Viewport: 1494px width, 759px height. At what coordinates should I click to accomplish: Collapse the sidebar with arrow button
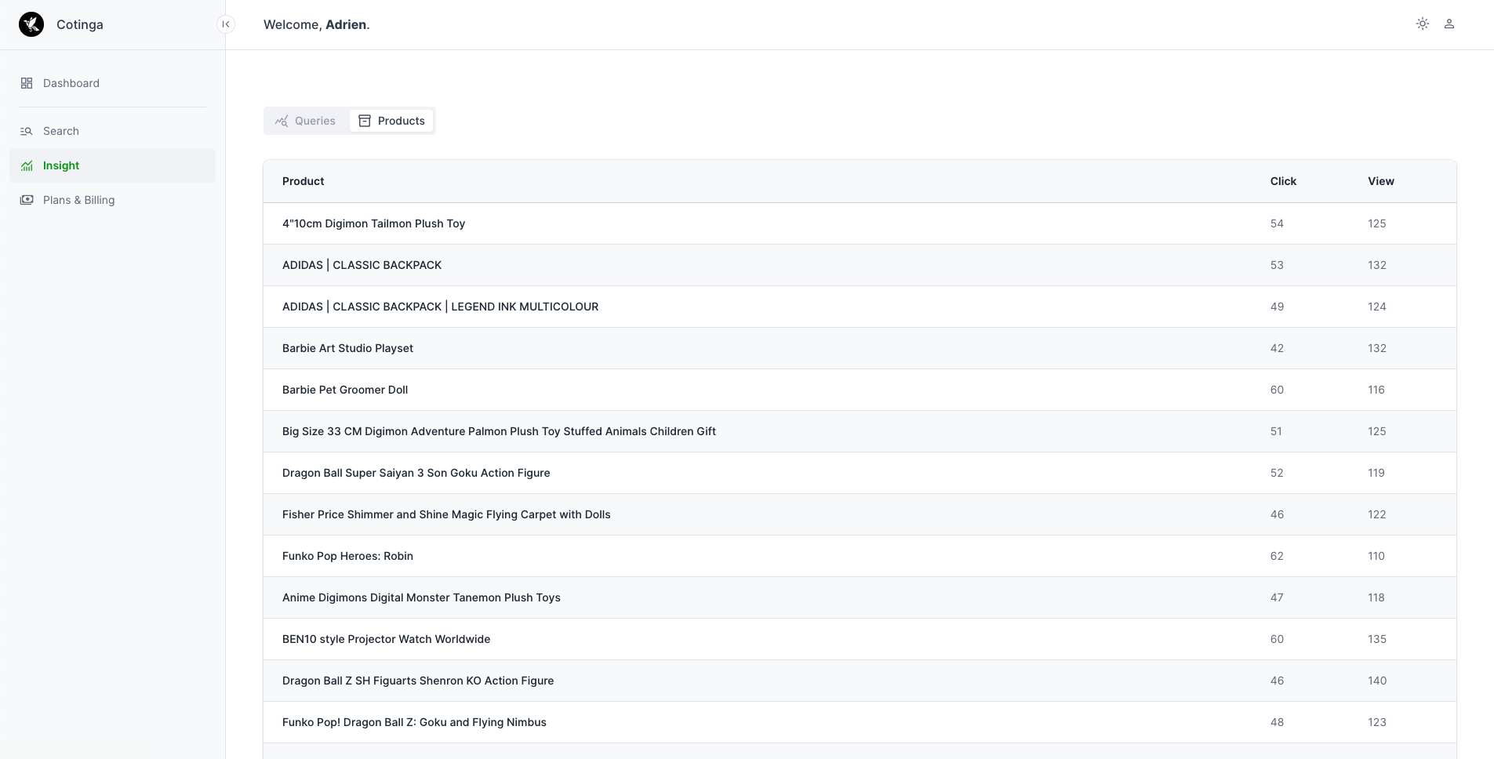click(x=226, y=24)
